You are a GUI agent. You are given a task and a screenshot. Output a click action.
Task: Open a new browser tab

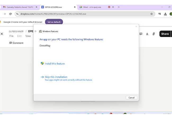[119, 7]
